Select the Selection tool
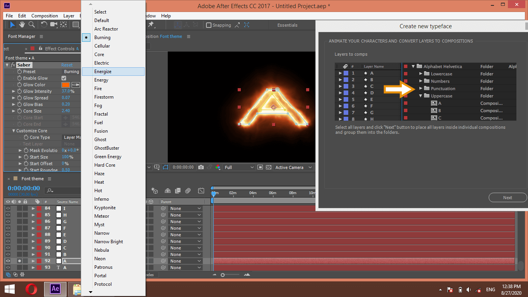The width and height of the screenshot is (528, 297). click(13, 24)
